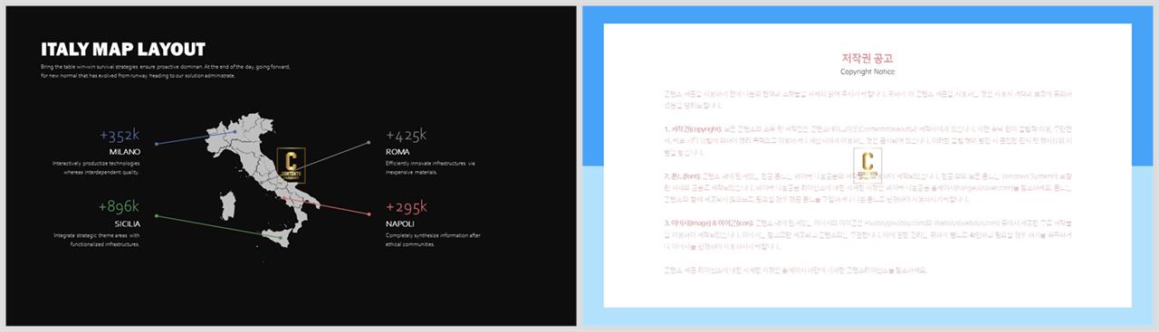Viewport: 1159px width, 332px height.
Task: Select the paragraph beginning '2. 폰트(font)'
Action: (867, 188)
